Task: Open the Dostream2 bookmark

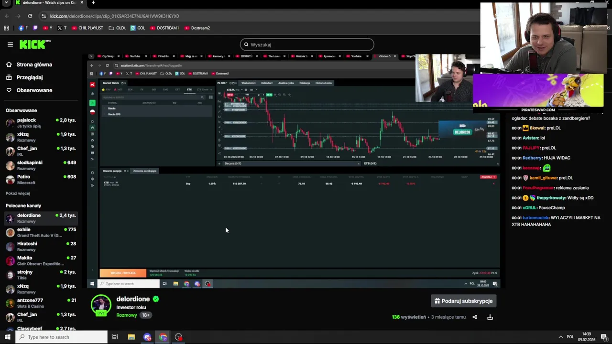Action: point(197,28)
